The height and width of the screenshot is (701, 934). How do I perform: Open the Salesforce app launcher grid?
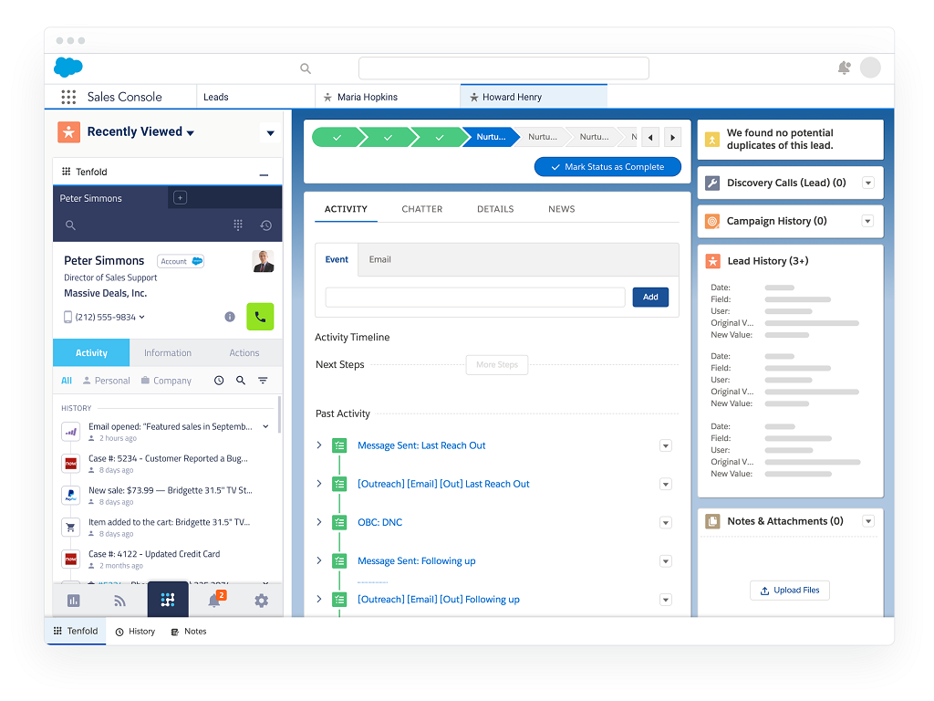click(x=68, y=97)
